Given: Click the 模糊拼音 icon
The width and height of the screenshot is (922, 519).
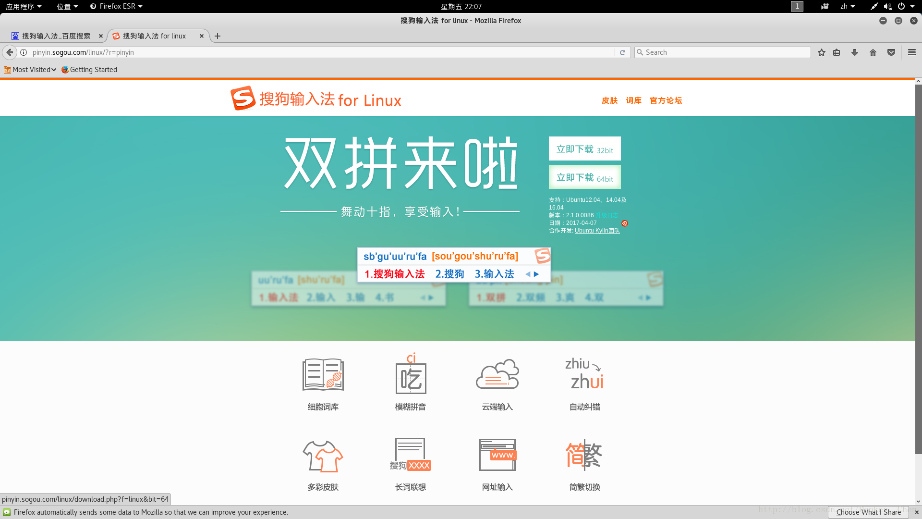Looking at the screenshot, I should pyautogui.click(x=411, y=373).
